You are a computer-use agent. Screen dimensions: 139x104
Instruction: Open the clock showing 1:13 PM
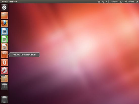(x=115, y=2)
